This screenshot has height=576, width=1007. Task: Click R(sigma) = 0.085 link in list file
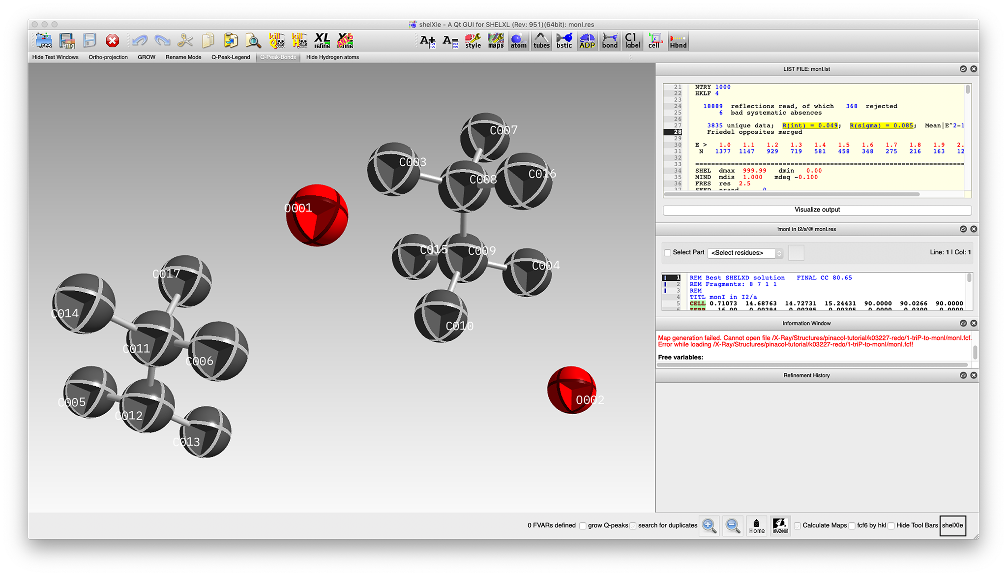pos(881,126)
